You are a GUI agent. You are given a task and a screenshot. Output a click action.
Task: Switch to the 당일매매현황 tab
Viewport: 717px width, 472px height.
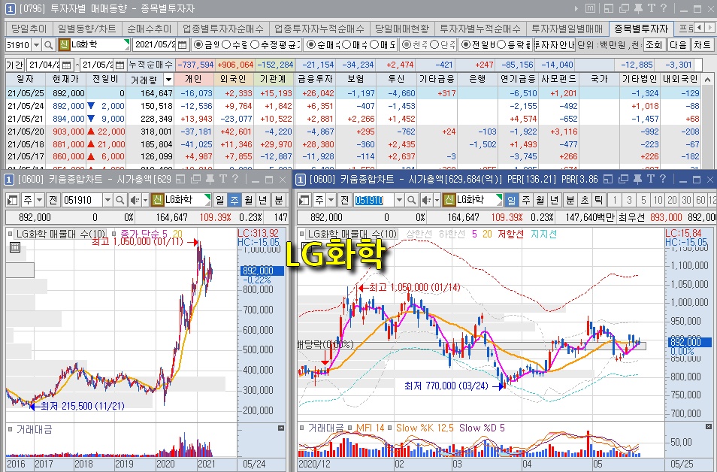tap(402, 29)
